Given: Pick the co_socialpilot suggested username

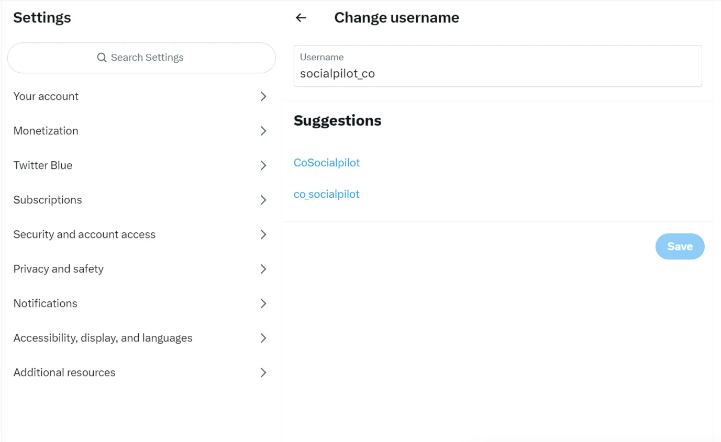Looking at the screenshot, I should 327,194.
